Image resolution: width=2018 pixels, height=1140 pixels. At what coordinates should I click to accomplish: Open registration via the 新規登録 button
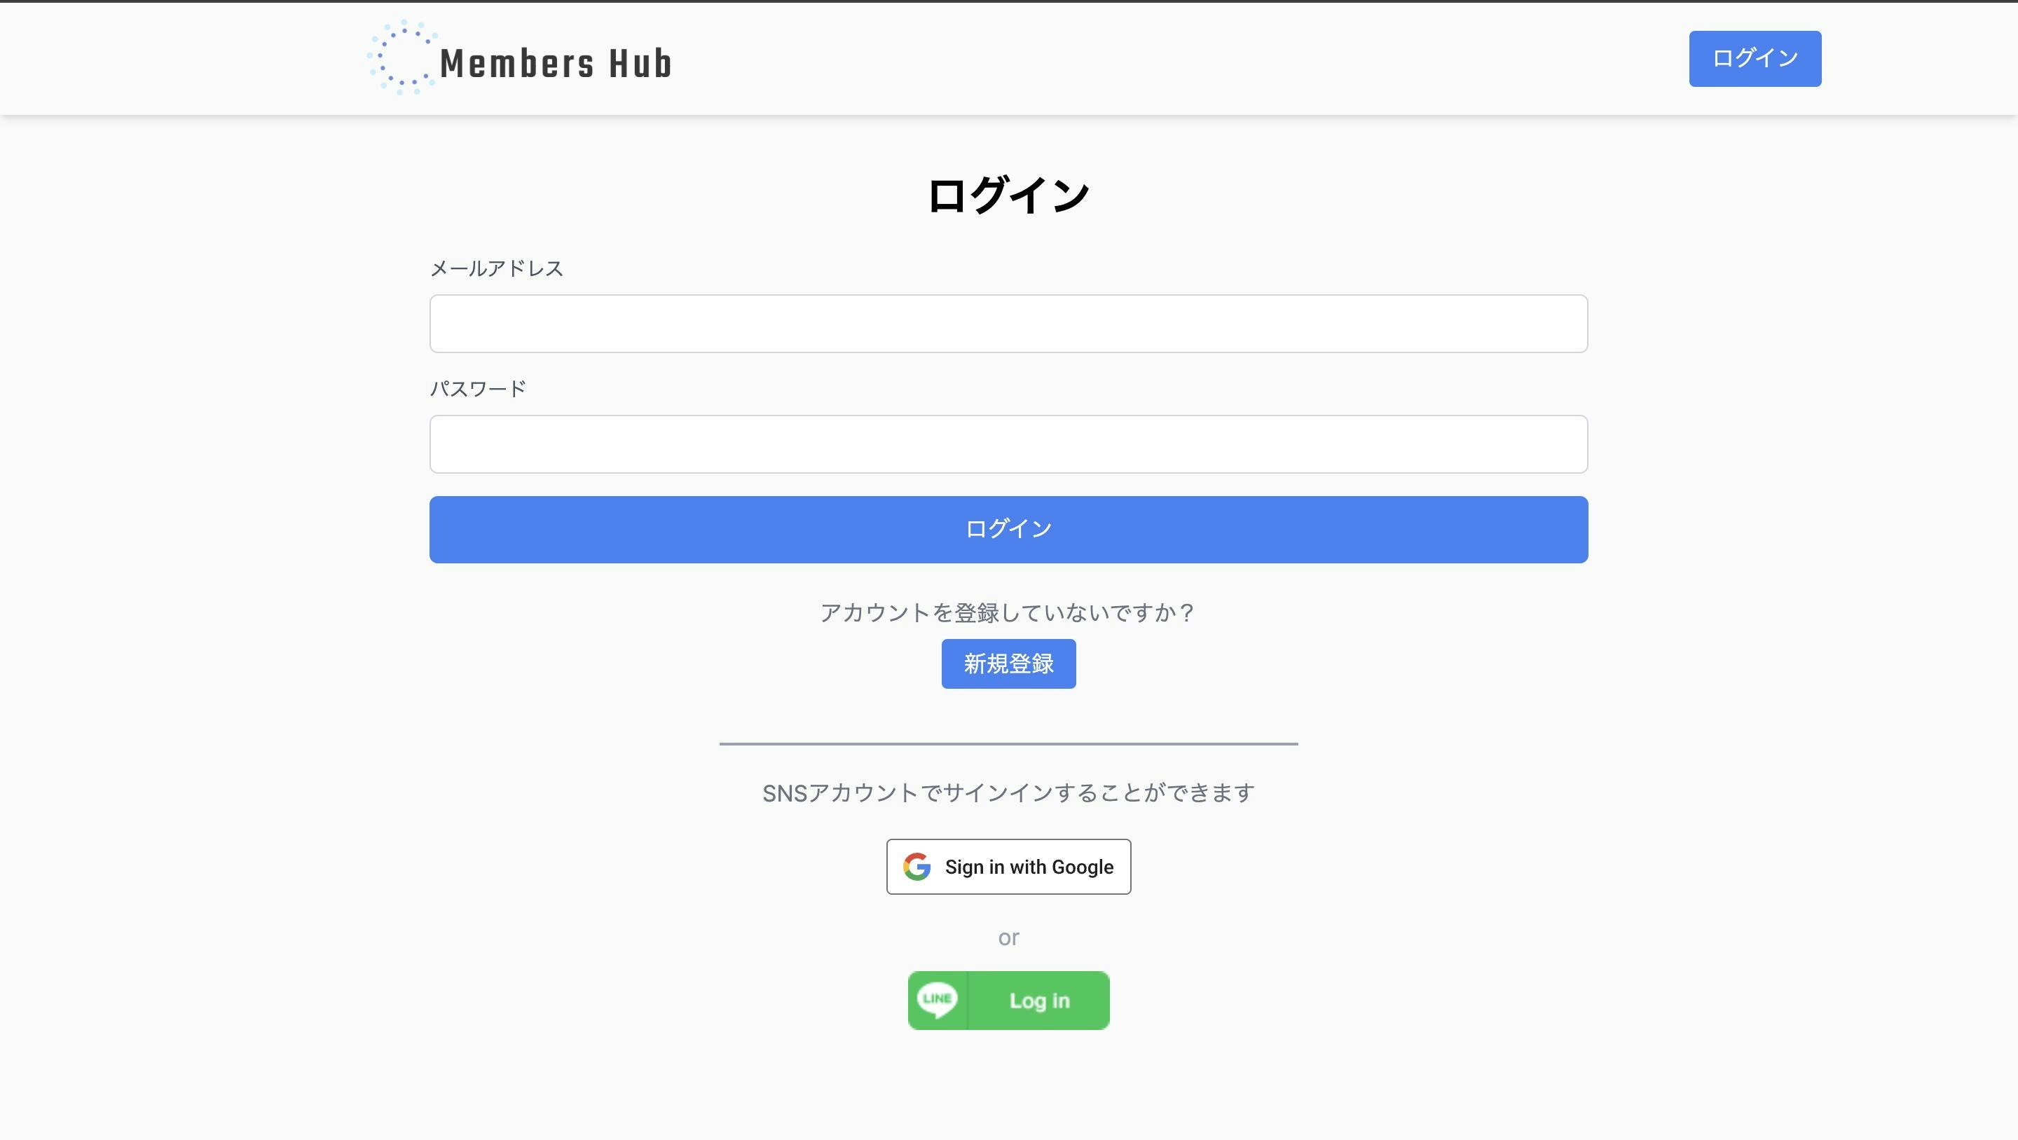(1008, 664)
